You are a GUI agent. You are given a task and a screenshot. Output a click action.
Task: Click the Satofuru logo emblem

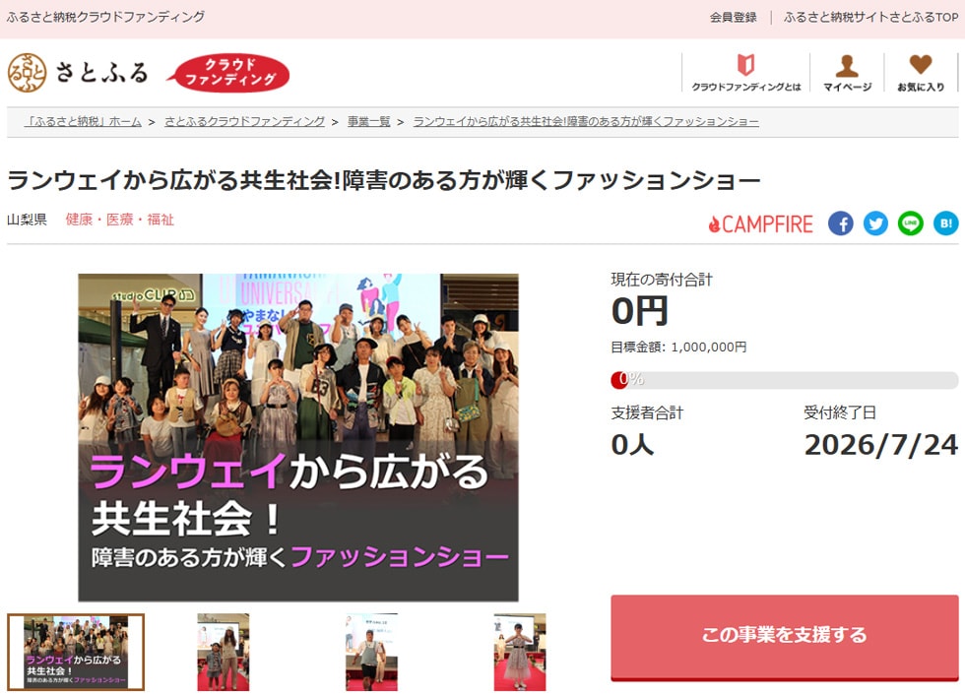(28, 73)
